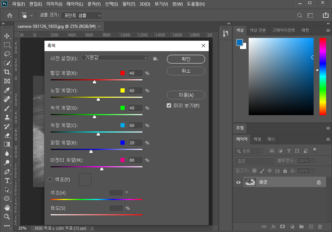Select the Ellipse shape tool
This screenshot has width=332, height=232.
coord(7,199)
